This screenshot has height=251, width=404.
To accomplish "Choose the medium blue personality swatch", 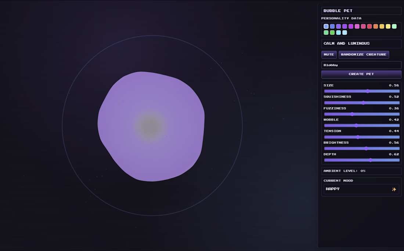I will coord(332,26).
